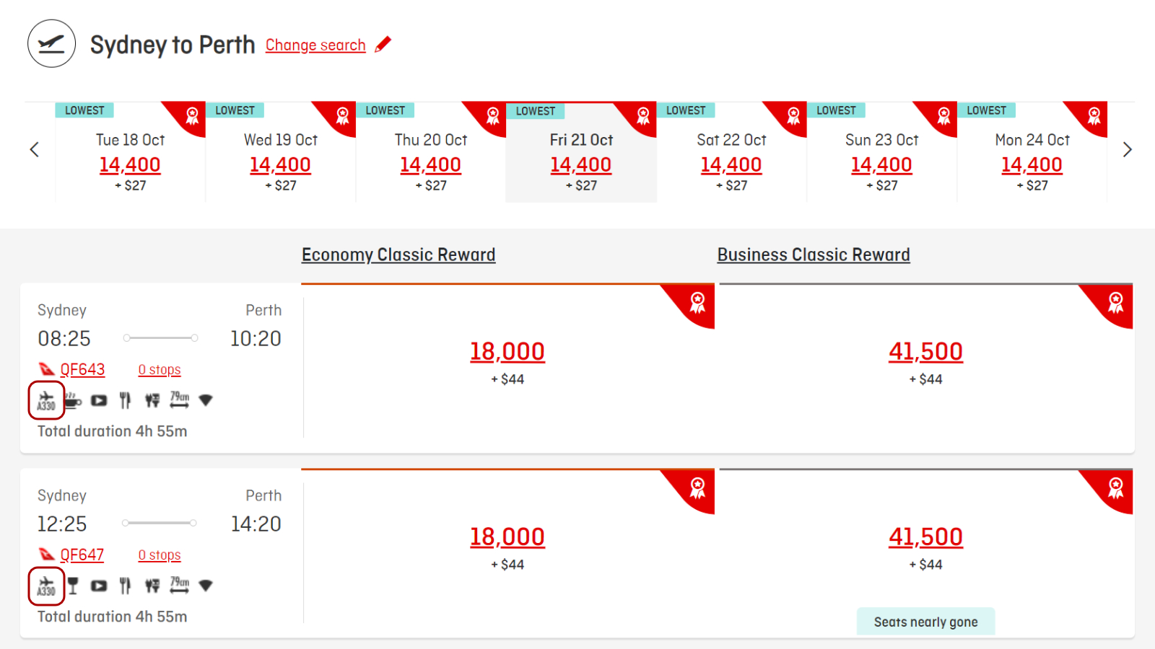Select the Tue 18 Oct date tab

tap(130, 152)
